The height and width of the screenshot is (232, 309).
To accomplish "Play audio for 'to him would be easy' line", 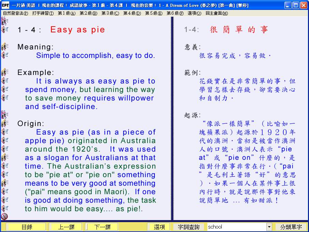I will tap(4, 208).
